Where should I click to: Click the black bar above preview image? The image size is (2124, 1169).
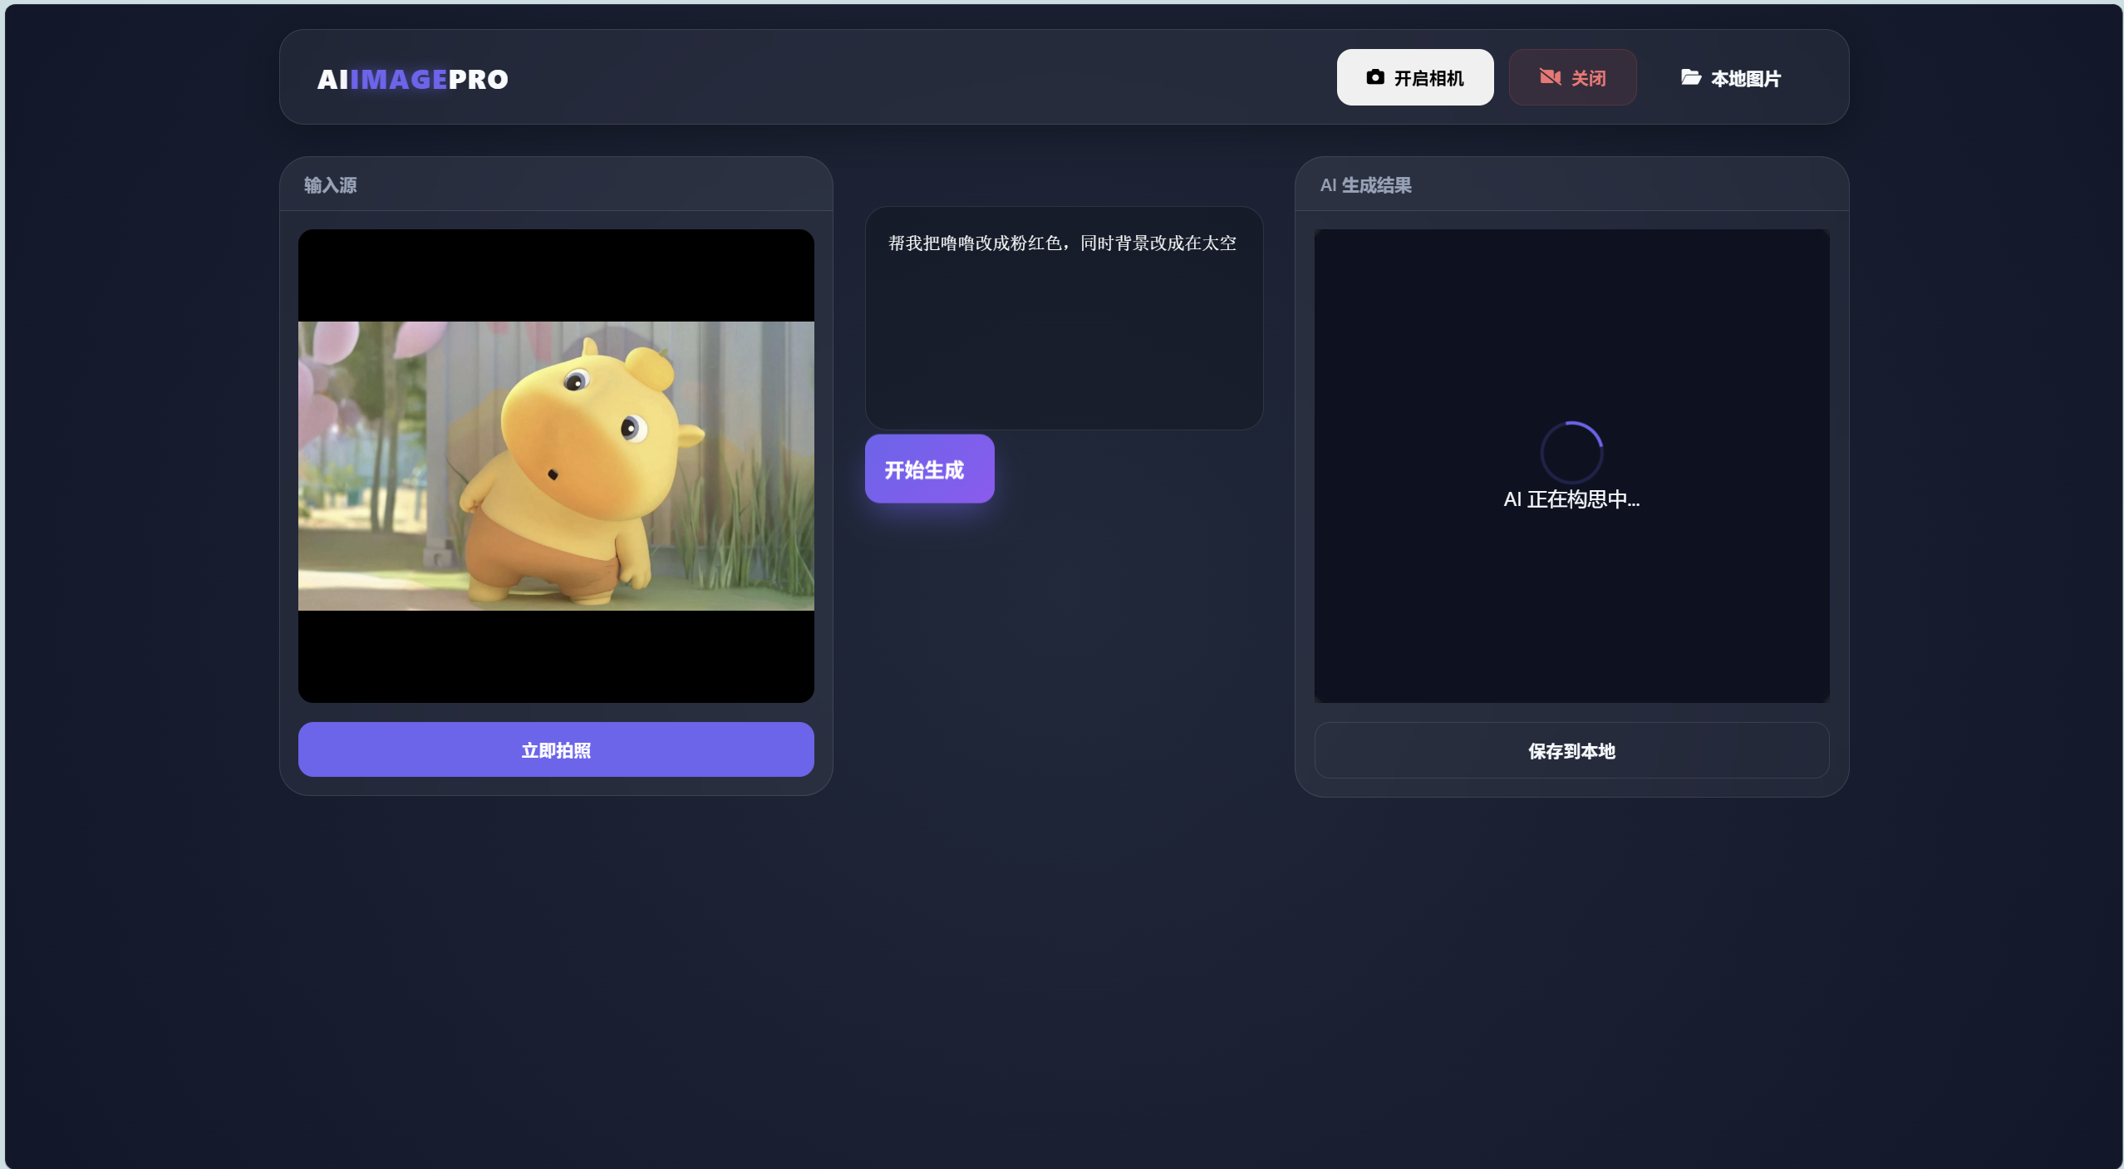tap(556, 275)
